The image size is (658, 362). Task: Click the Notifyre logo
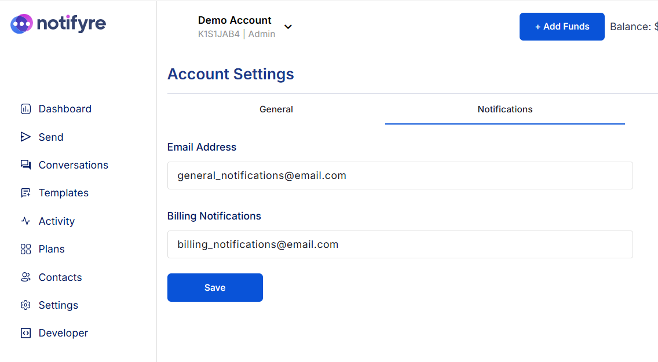[58, 24]
